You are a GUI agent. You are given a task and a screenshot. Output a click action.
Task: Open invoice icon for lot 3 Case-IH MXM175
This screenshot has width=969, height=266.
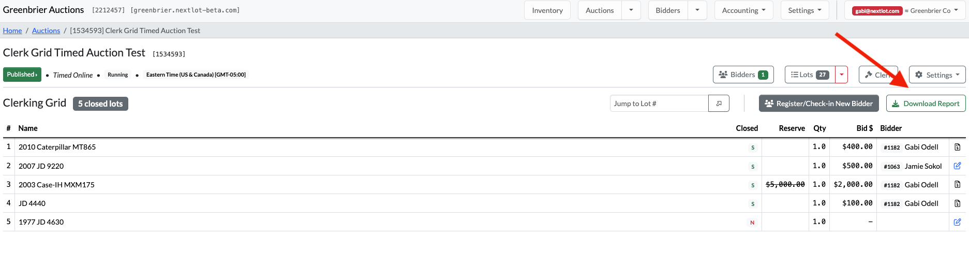(957, 185)
